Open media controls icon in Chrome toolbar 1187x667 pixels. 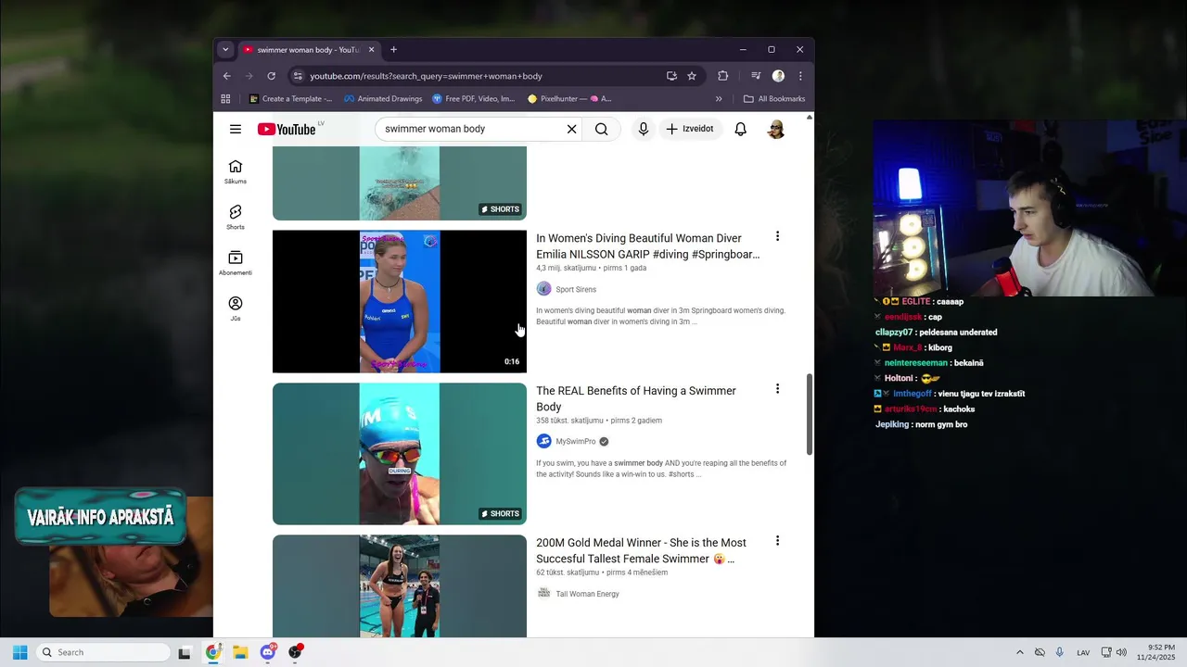[756, 76]
